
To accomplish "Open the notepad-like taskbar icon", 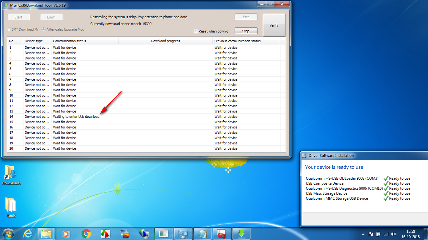I will [x=203, y=234].
